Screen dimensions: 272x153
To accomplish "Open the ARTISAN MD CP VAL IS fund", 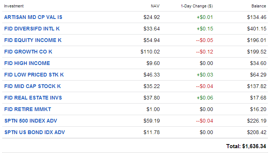I will [33, 17].
